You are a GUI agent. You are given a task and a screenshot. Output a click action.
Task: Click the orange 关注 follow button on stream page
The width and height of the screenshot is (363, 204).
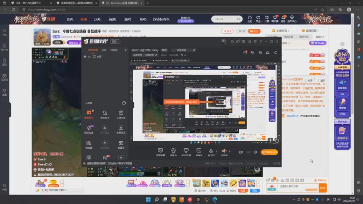pos(254,31)
